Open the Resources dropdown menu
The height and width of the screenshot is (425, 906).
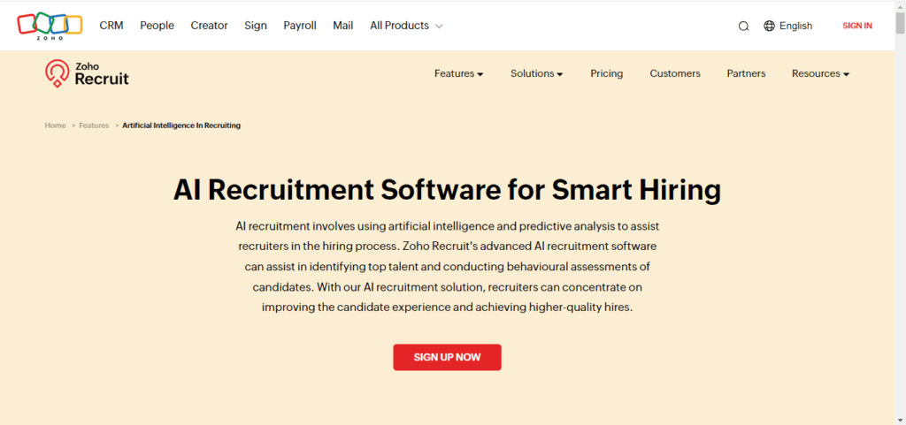[820, 73]
